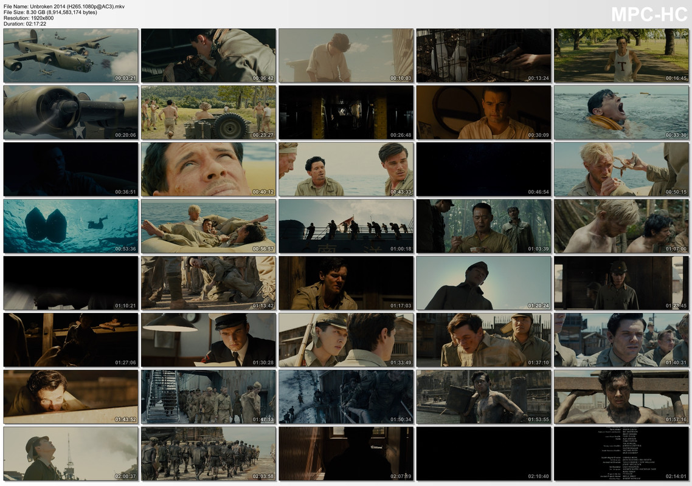
Task: Open the black frame thumbnail at 02:10:40
Action: (x=483, y=454)
